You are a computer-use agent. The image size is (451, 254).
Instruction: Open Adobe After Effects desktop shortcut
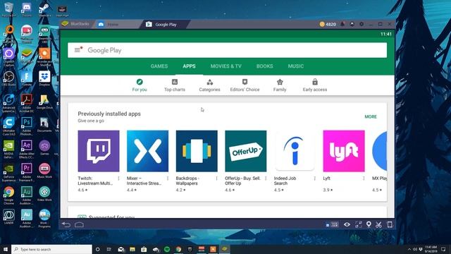(x=27, y=149)
